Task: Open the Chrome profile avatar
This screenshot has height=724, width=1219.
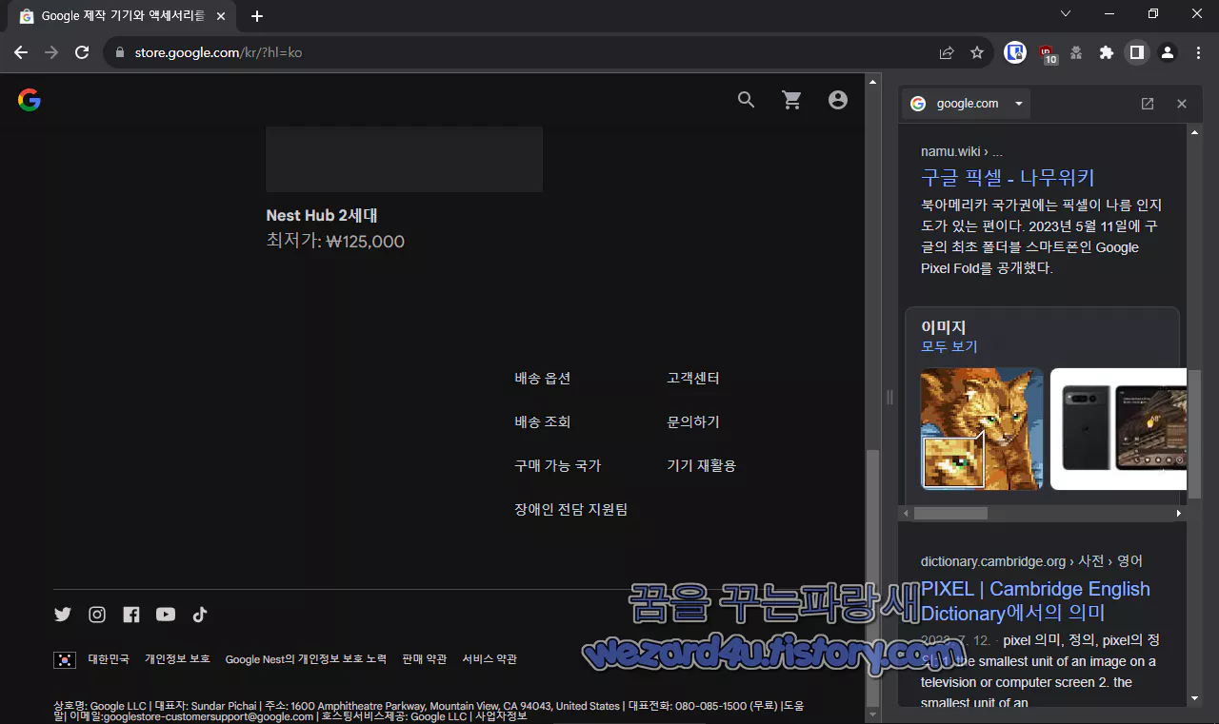Action: (1168, 53)
